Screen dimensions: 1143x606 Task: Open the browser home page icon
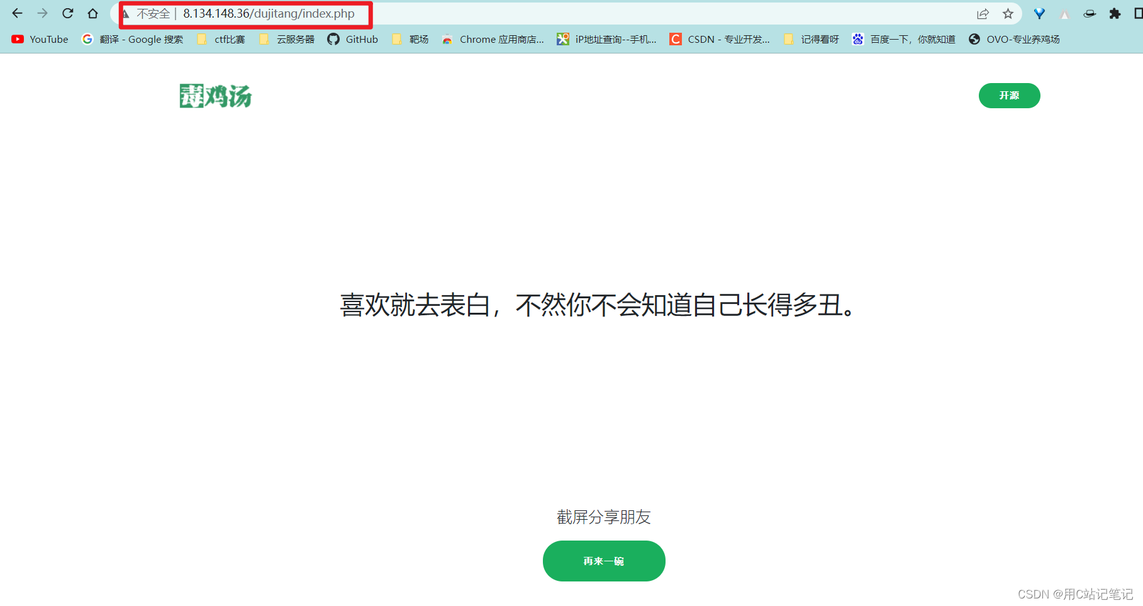pos(92,13)
